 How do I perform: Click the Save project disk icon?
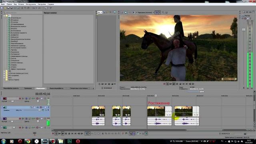(8, 8)
